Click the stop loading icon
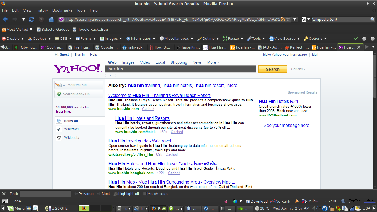The width and height of the screenshot is (377, 212). (41, 19)
